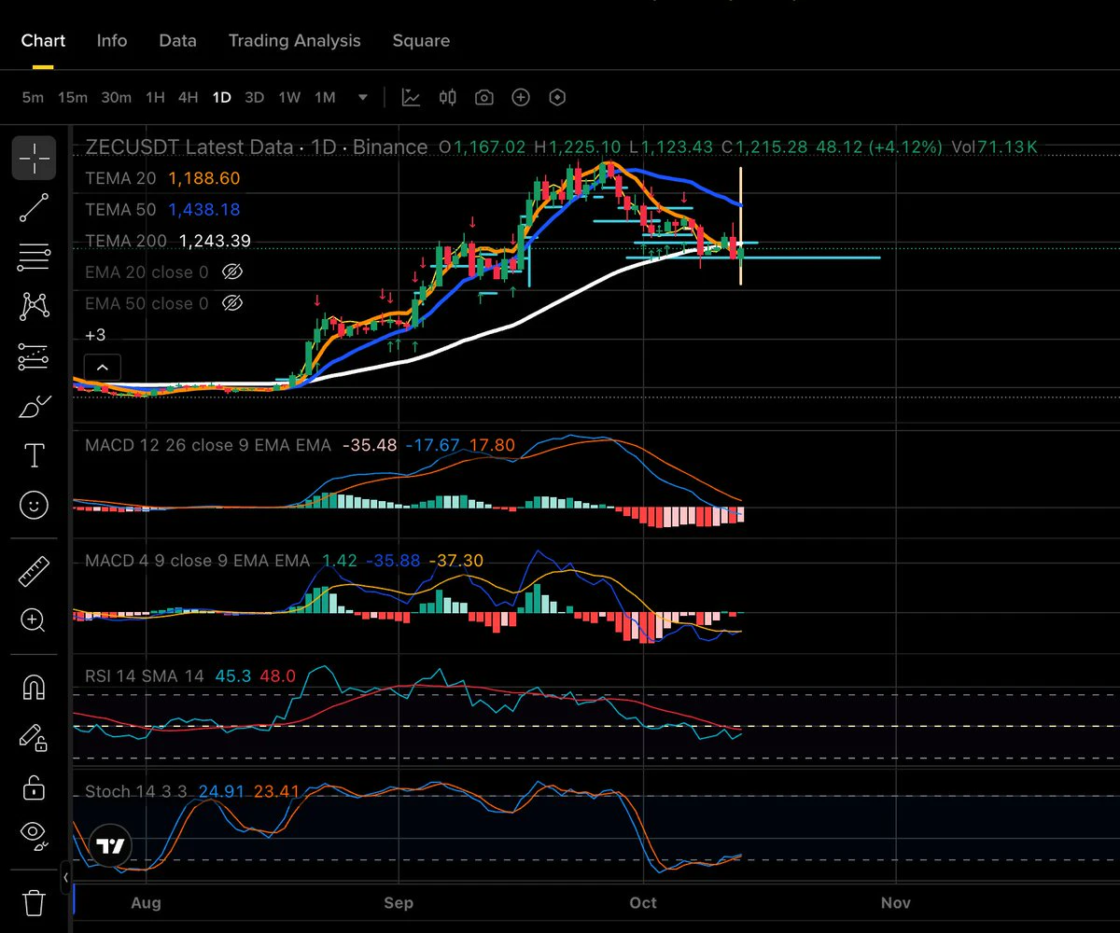Expand more timeframes dropdown arrow
The width and height of the screenshot is (1120, 933).
click(363, 97)
